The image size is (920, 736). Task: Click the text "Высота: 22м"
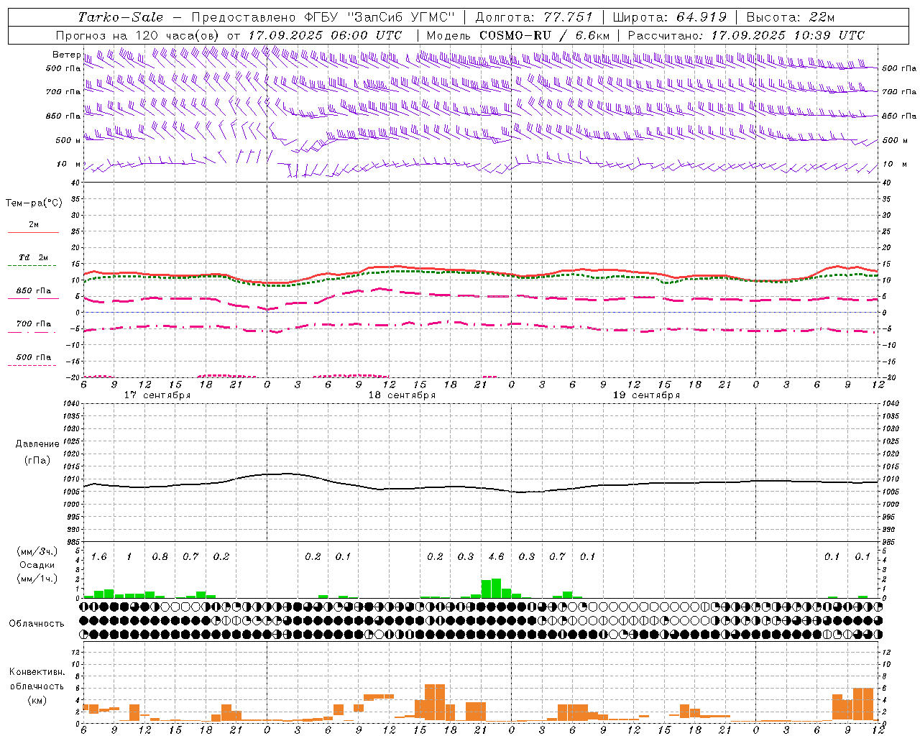click(x=791, y=17)
